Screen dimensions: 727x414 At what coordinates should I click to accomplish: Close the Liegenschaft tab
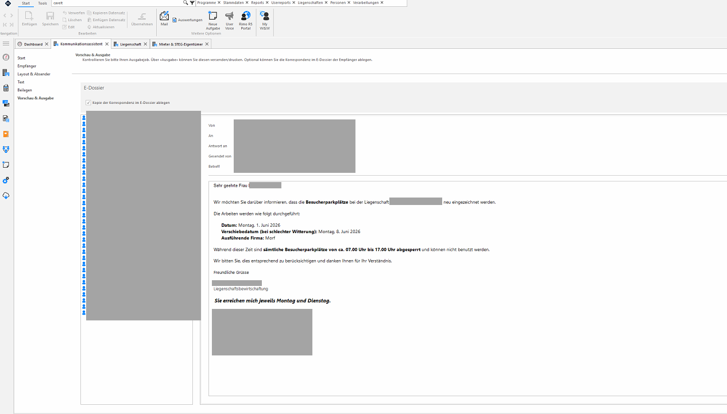click(x=146, y=44)
